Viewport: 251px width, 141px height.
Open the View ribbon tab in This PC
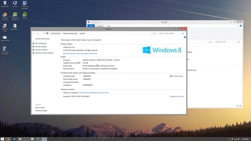[x=109, y=26]
